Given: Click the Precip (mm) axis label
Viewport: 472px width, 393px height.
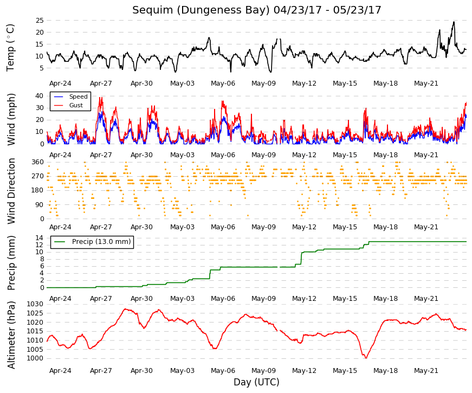Looking at the screenshot, I should pos(11,263).
